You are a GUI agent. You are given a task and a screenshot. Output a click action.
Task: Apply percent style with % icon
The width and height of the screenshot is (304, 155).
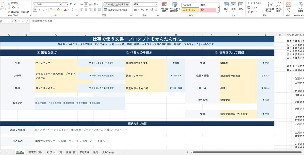[x=142, y=10]
